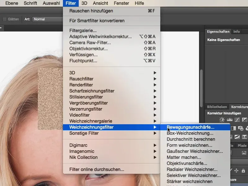Click the highlighted Weichzeichnungsfilter menu entry
Viewport: 248px width, 186px height.
(x=112, y=127)
